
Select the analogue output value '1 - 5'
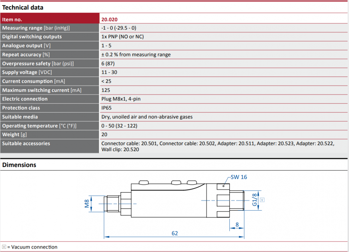click(106, 46)
